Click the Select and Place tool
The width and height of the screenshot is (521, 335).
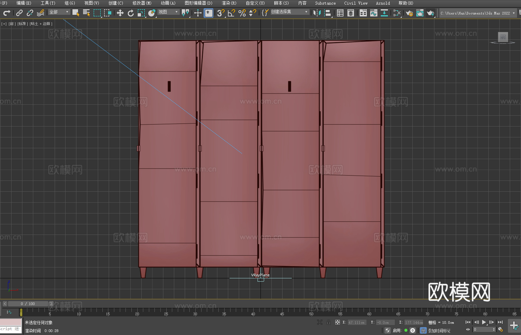coord(152,13)
